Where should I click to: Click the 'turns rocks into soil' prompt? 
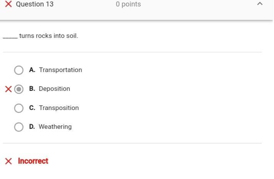(49, 36)
